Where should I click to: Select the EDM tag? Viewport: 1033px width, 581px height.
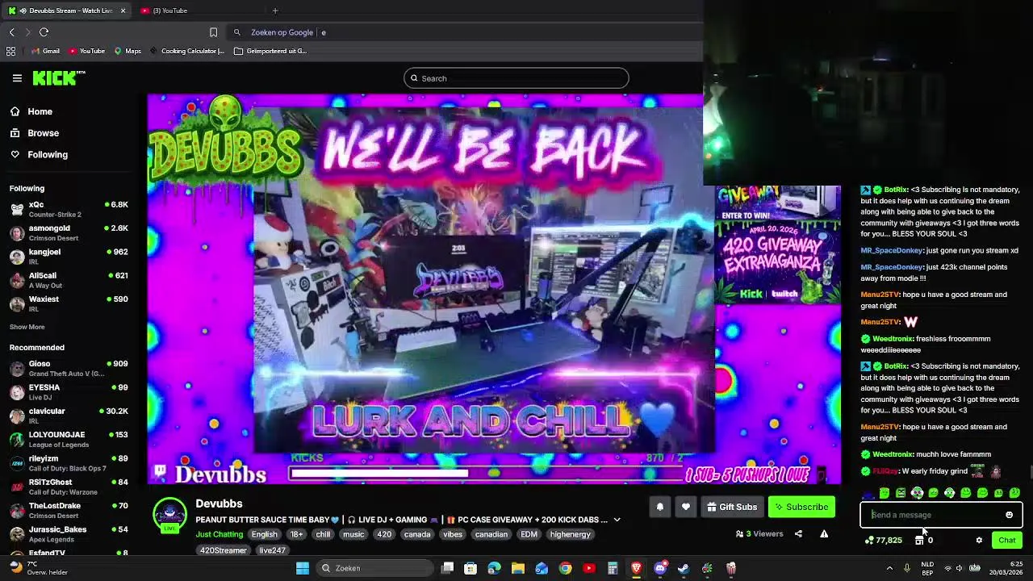pos(529,534)
